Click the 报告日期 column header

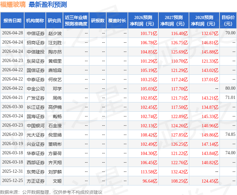pos(12,20)
